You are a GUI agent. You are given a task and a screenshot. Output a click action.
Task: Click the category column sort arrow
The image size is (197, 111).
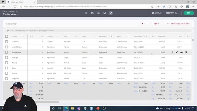click(x=57, y=36)
